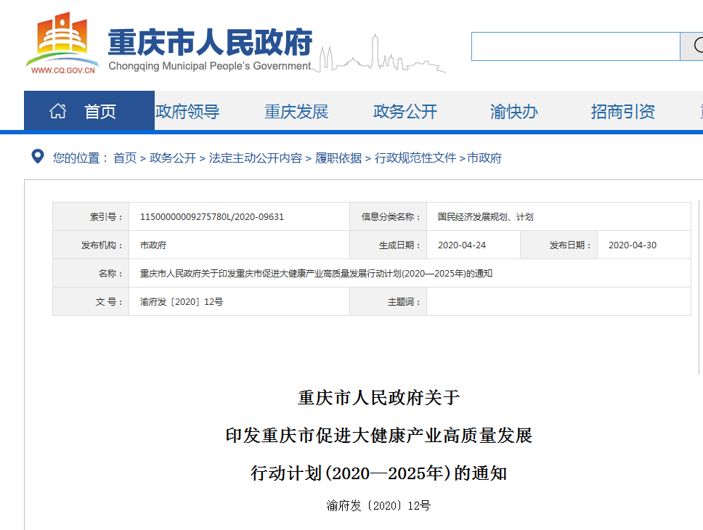Switch to the 招商引资 navigation section
The image size is (703, 530).
coord(622,112)
